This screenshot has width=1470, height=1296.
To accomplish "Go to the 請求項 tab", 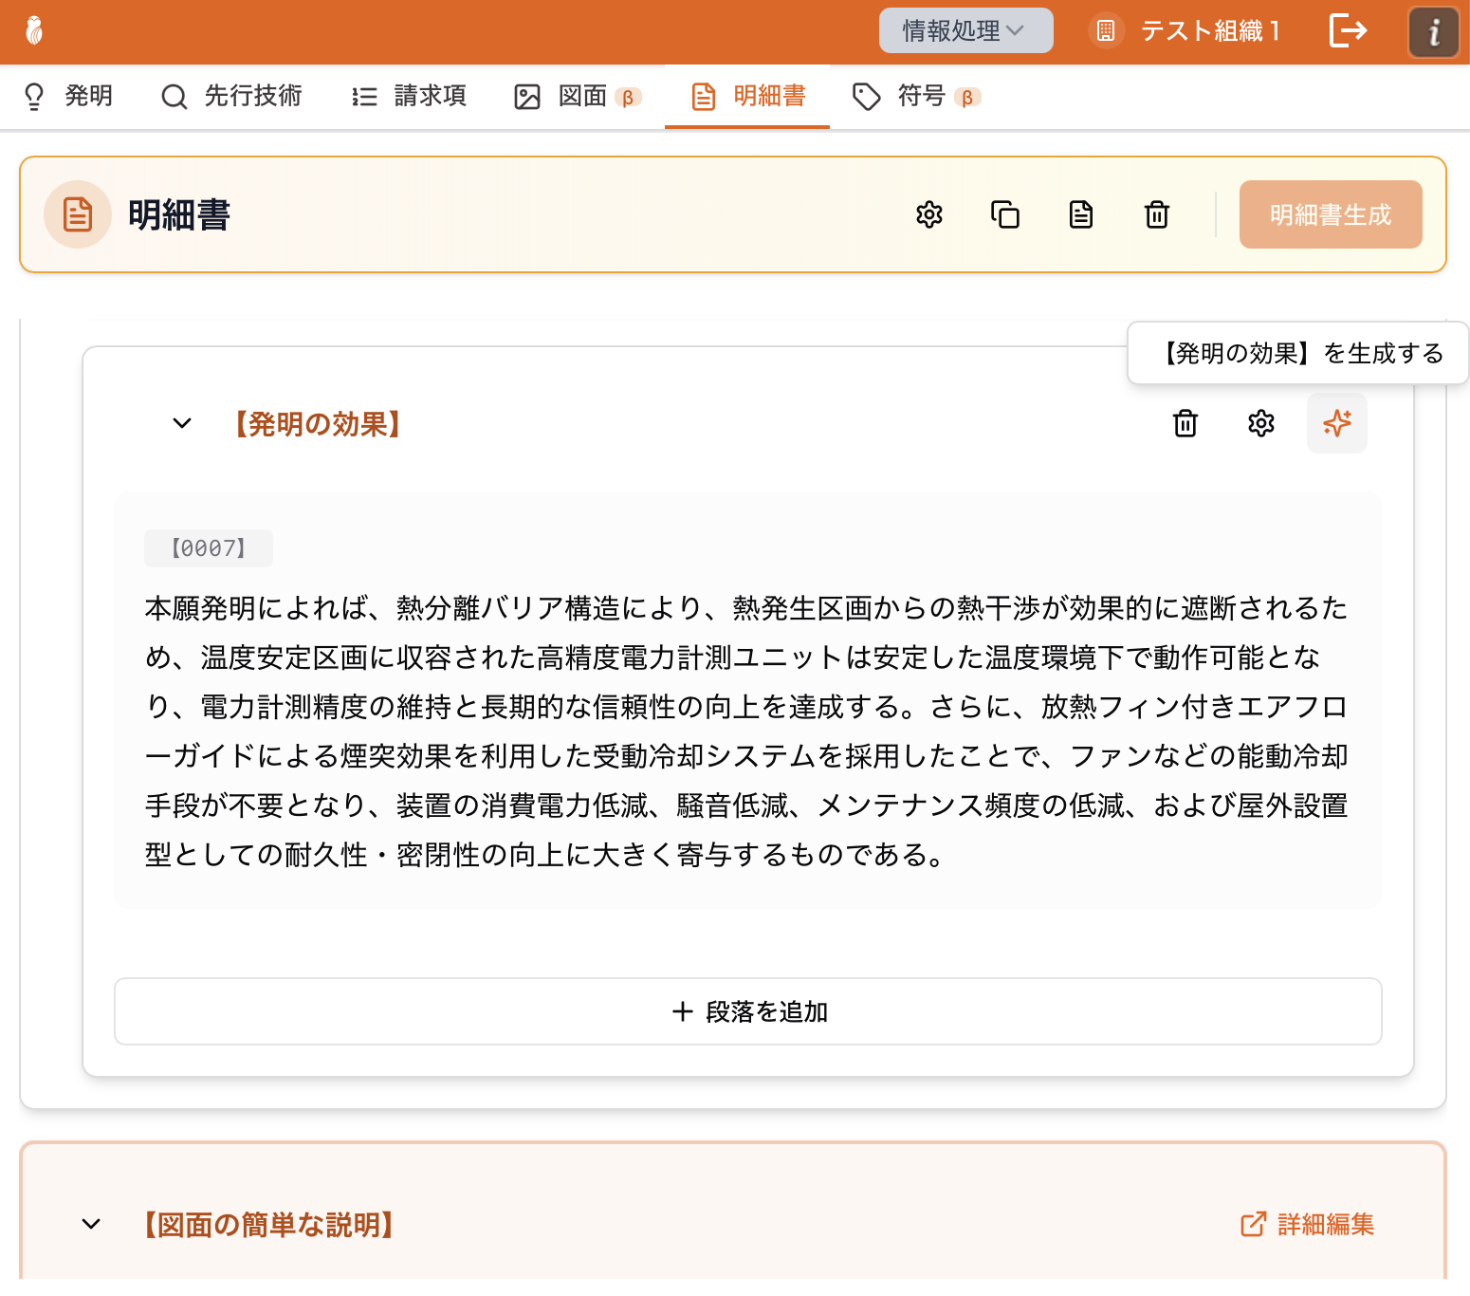I will pos(410,96).
